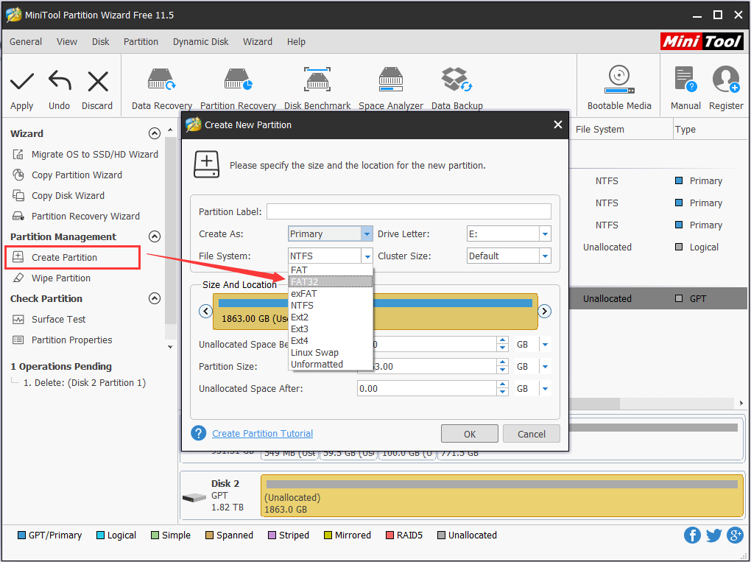Viewport: 751px width, 562px height.
Task: Toggle the File System dropdown arrow
Action: tap(367, 256)
